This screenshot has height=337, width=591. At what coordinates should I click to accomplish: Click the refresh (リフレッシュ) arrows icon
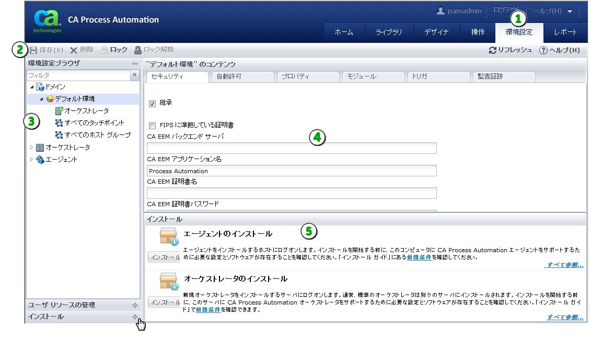point(492,50)
